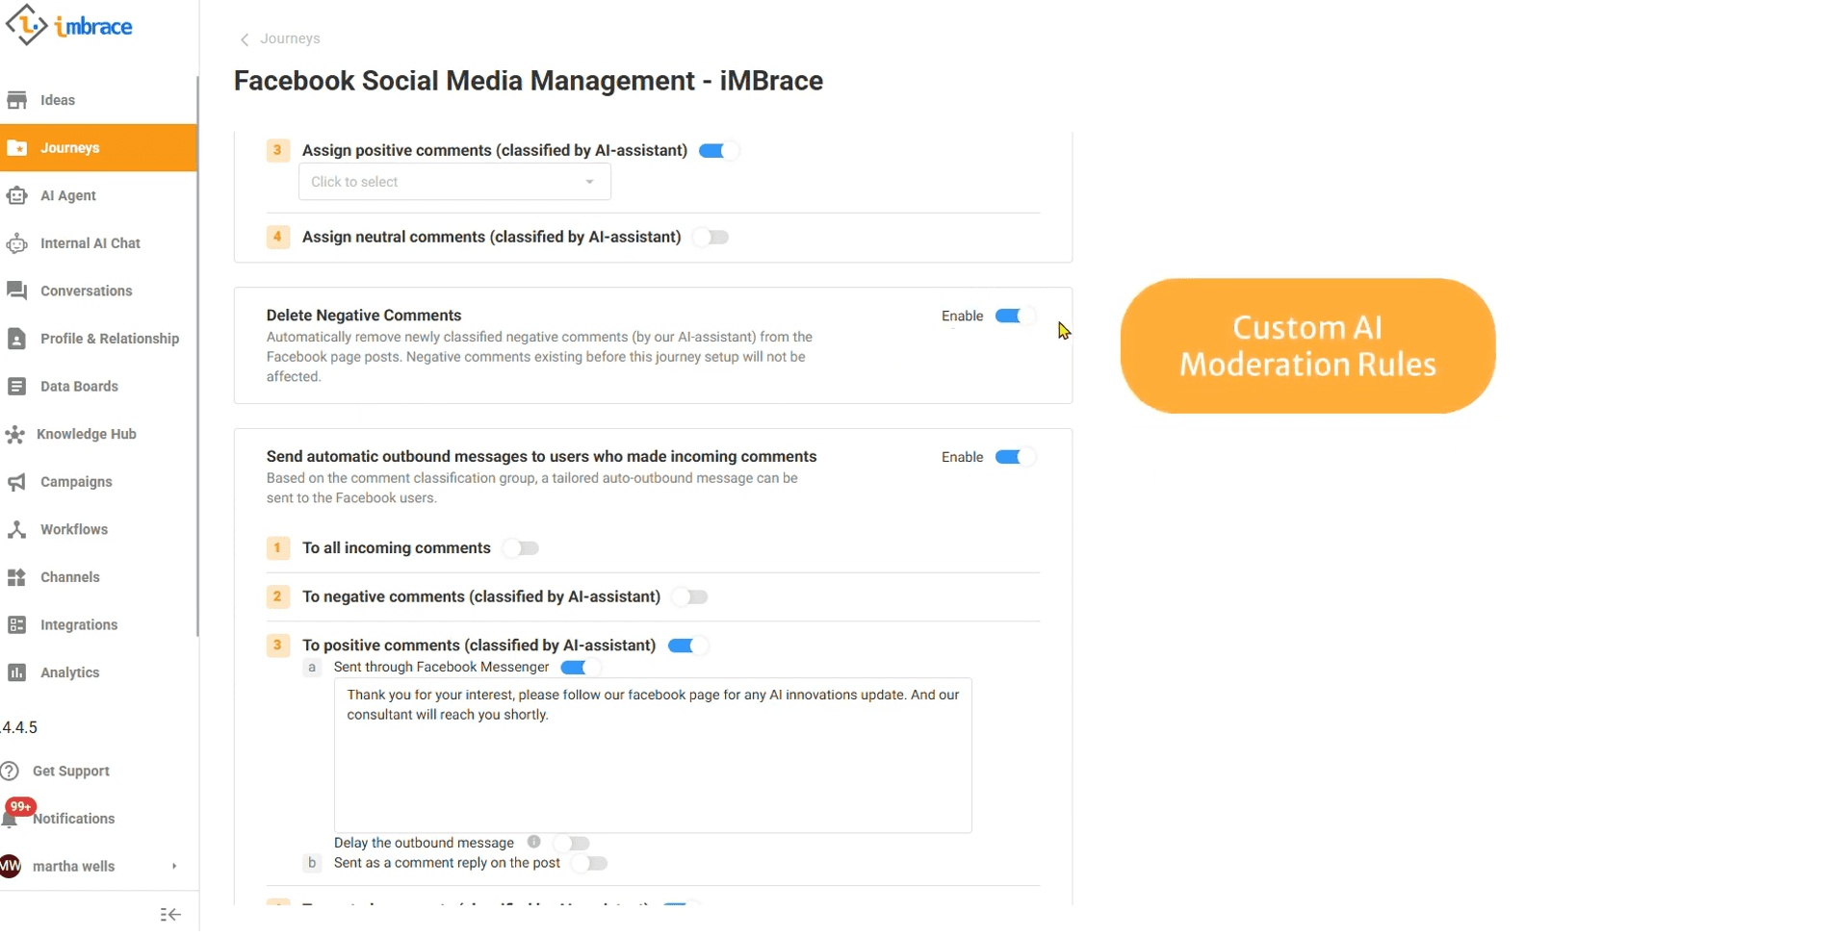This screenshot has width=1836, height=937.
Task: Enable To negative comments toggle
Action: tap(690, 597)
